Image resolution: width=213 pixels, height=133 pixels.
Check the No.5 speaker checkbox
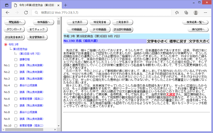(x=16, y=92)
